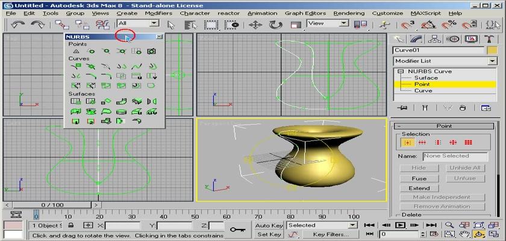This screenshot has width=506, height=241.
Task: Click the Pan View hand icon
Action: point(464,234)
